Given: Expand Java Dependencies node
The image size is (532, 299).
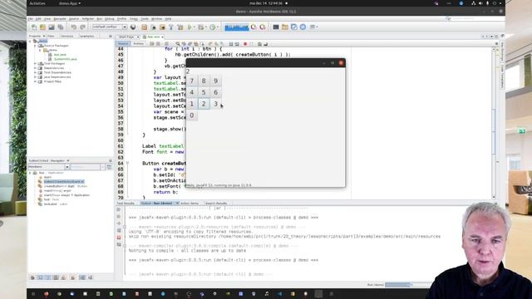Looking at the screenshot, I should [x=35, y=77].
